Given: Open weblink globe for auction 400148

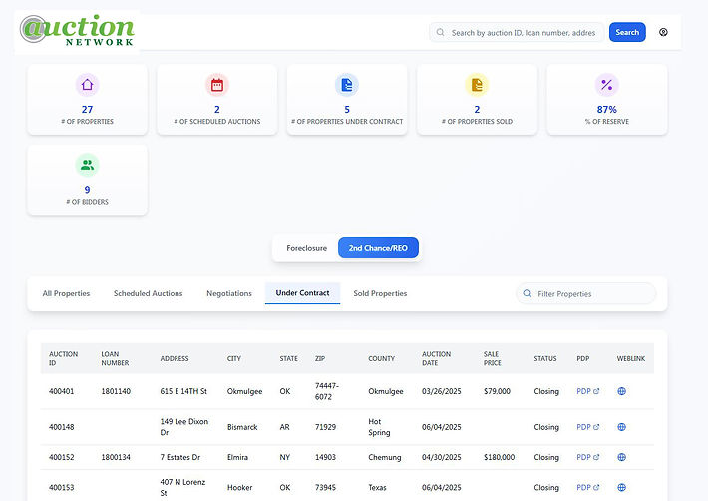Looking at the screenshot, I should pos(622,427).
